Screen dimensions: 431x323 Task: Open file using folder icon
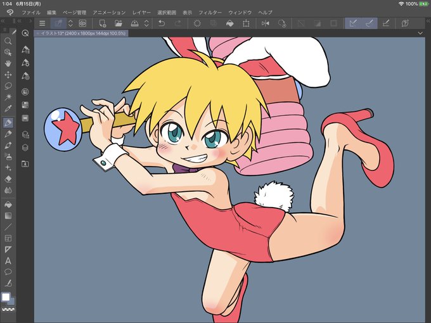click(x=119, y=23)
